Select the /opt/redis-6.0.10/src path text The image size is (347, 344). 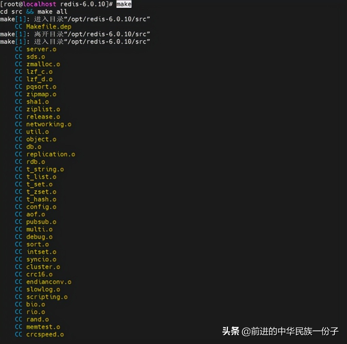[105, 19]
